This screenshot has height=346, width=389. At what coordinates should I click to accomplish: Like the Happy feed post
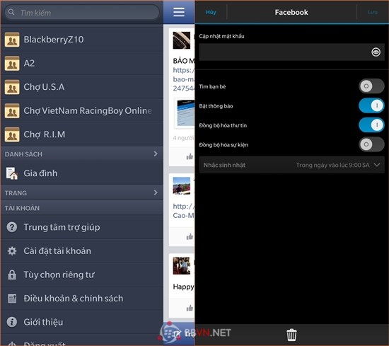(x=190, y=308)
